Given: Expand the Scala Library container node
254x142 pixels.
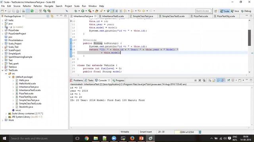Looking at the screenshot, I should click(x=6, y=114).
